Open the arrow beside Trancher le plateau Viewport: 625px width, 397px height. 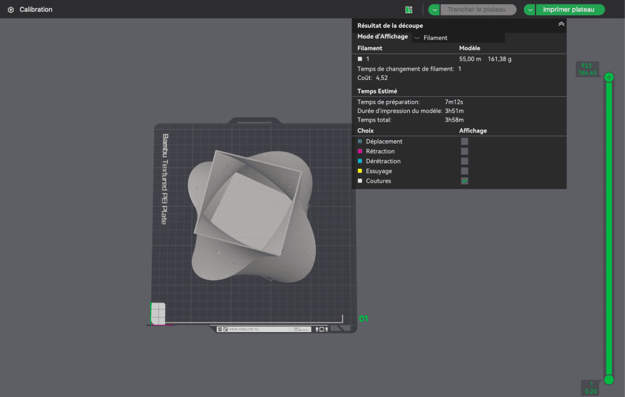(x=434, y=10)
